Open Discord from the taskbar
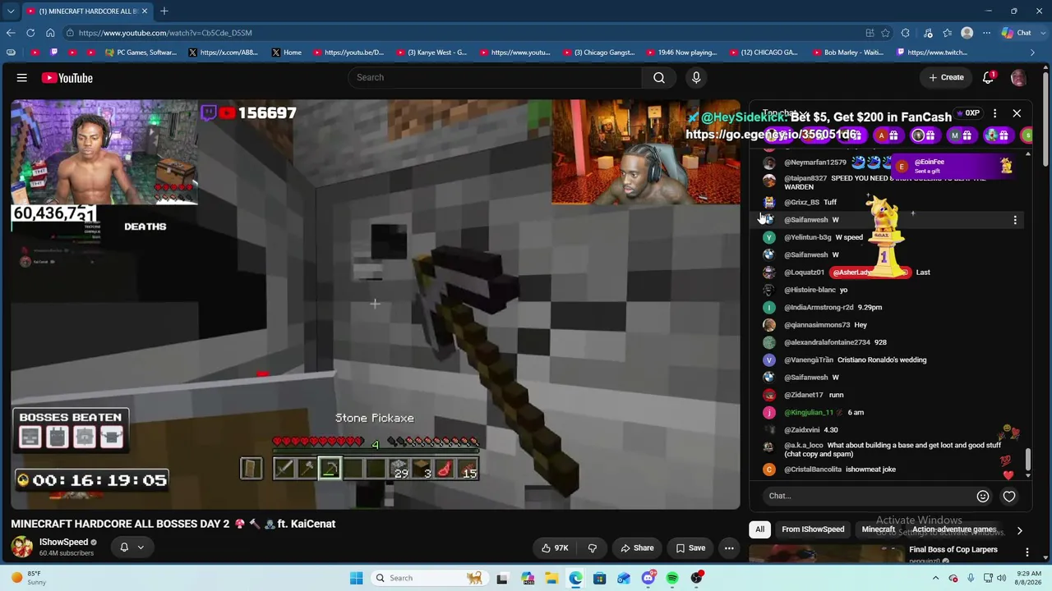The image size is (1052, 591). [x=648, y=578]
